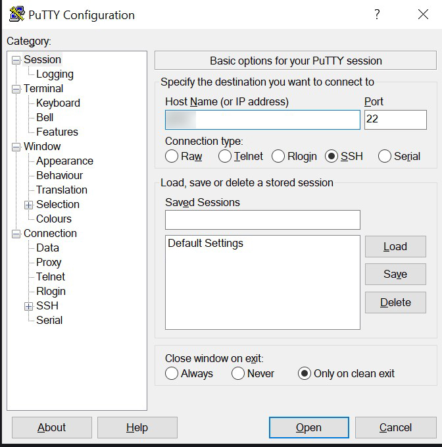Click the Cancel button
Image resolution: width=442 pixels, height=447 pixels.
[x=395, y=428]
